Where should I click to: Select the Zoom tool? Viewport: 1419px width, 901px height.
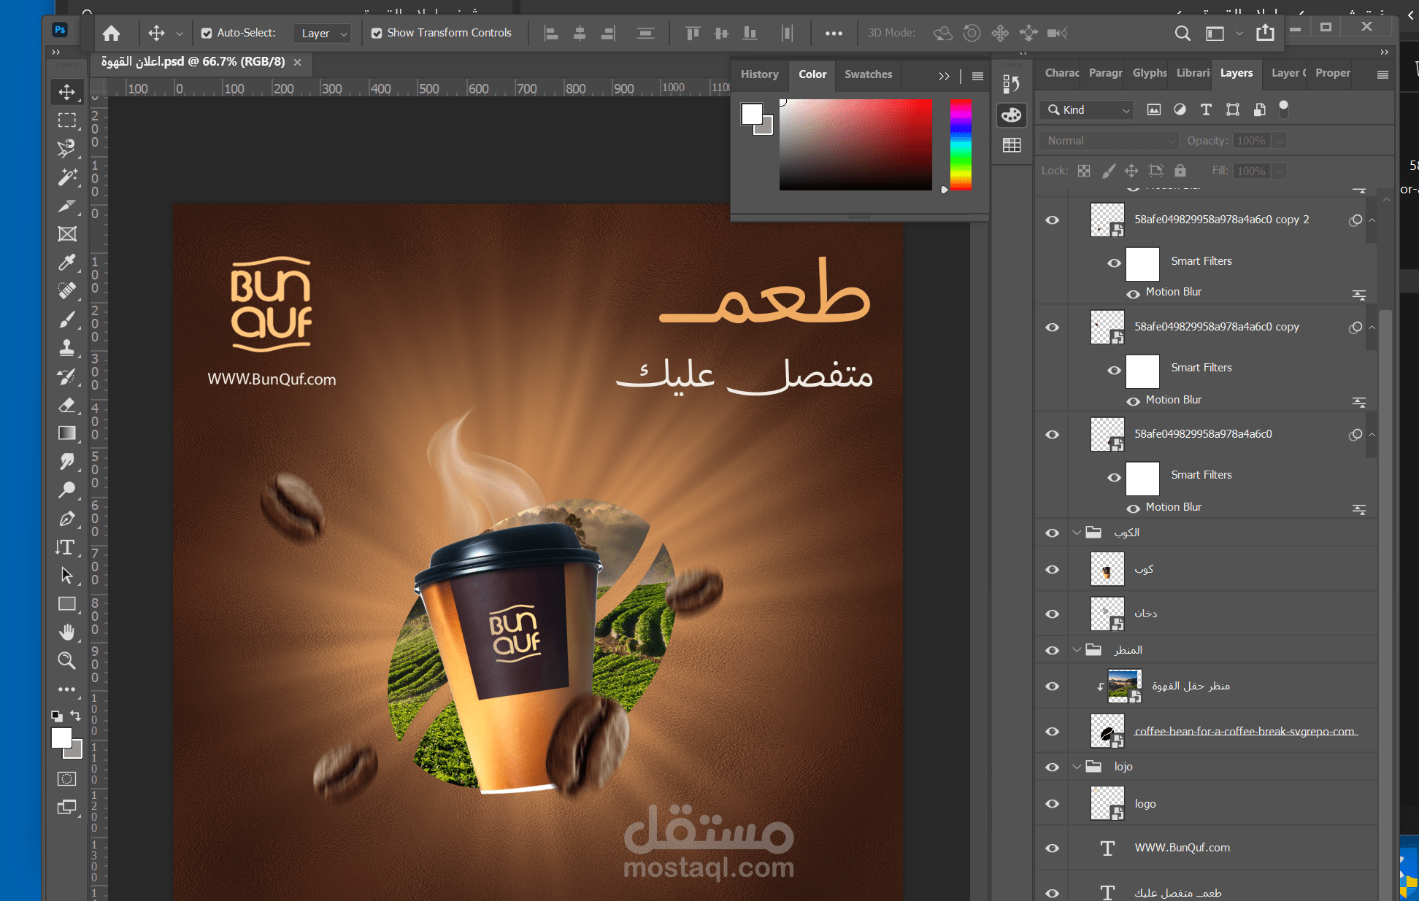(x=66, y=661)
